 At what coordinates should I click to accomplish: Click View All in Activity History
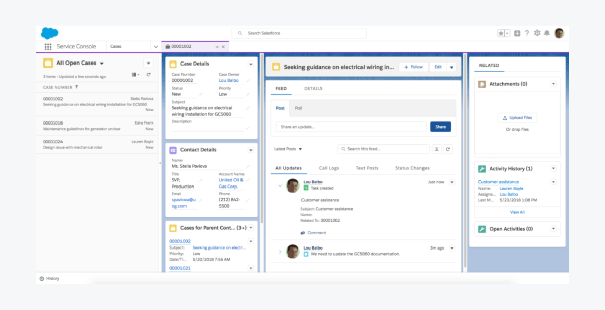(x=517, y=212)
